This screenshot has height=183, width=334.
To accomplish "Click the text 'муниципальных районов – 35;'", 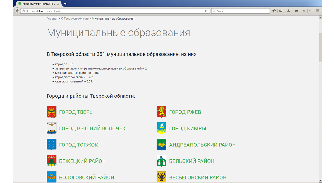I will tap(77, 73).
